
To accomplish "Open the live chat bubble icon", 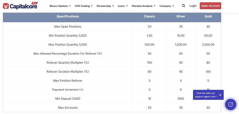I will point(230,104).
